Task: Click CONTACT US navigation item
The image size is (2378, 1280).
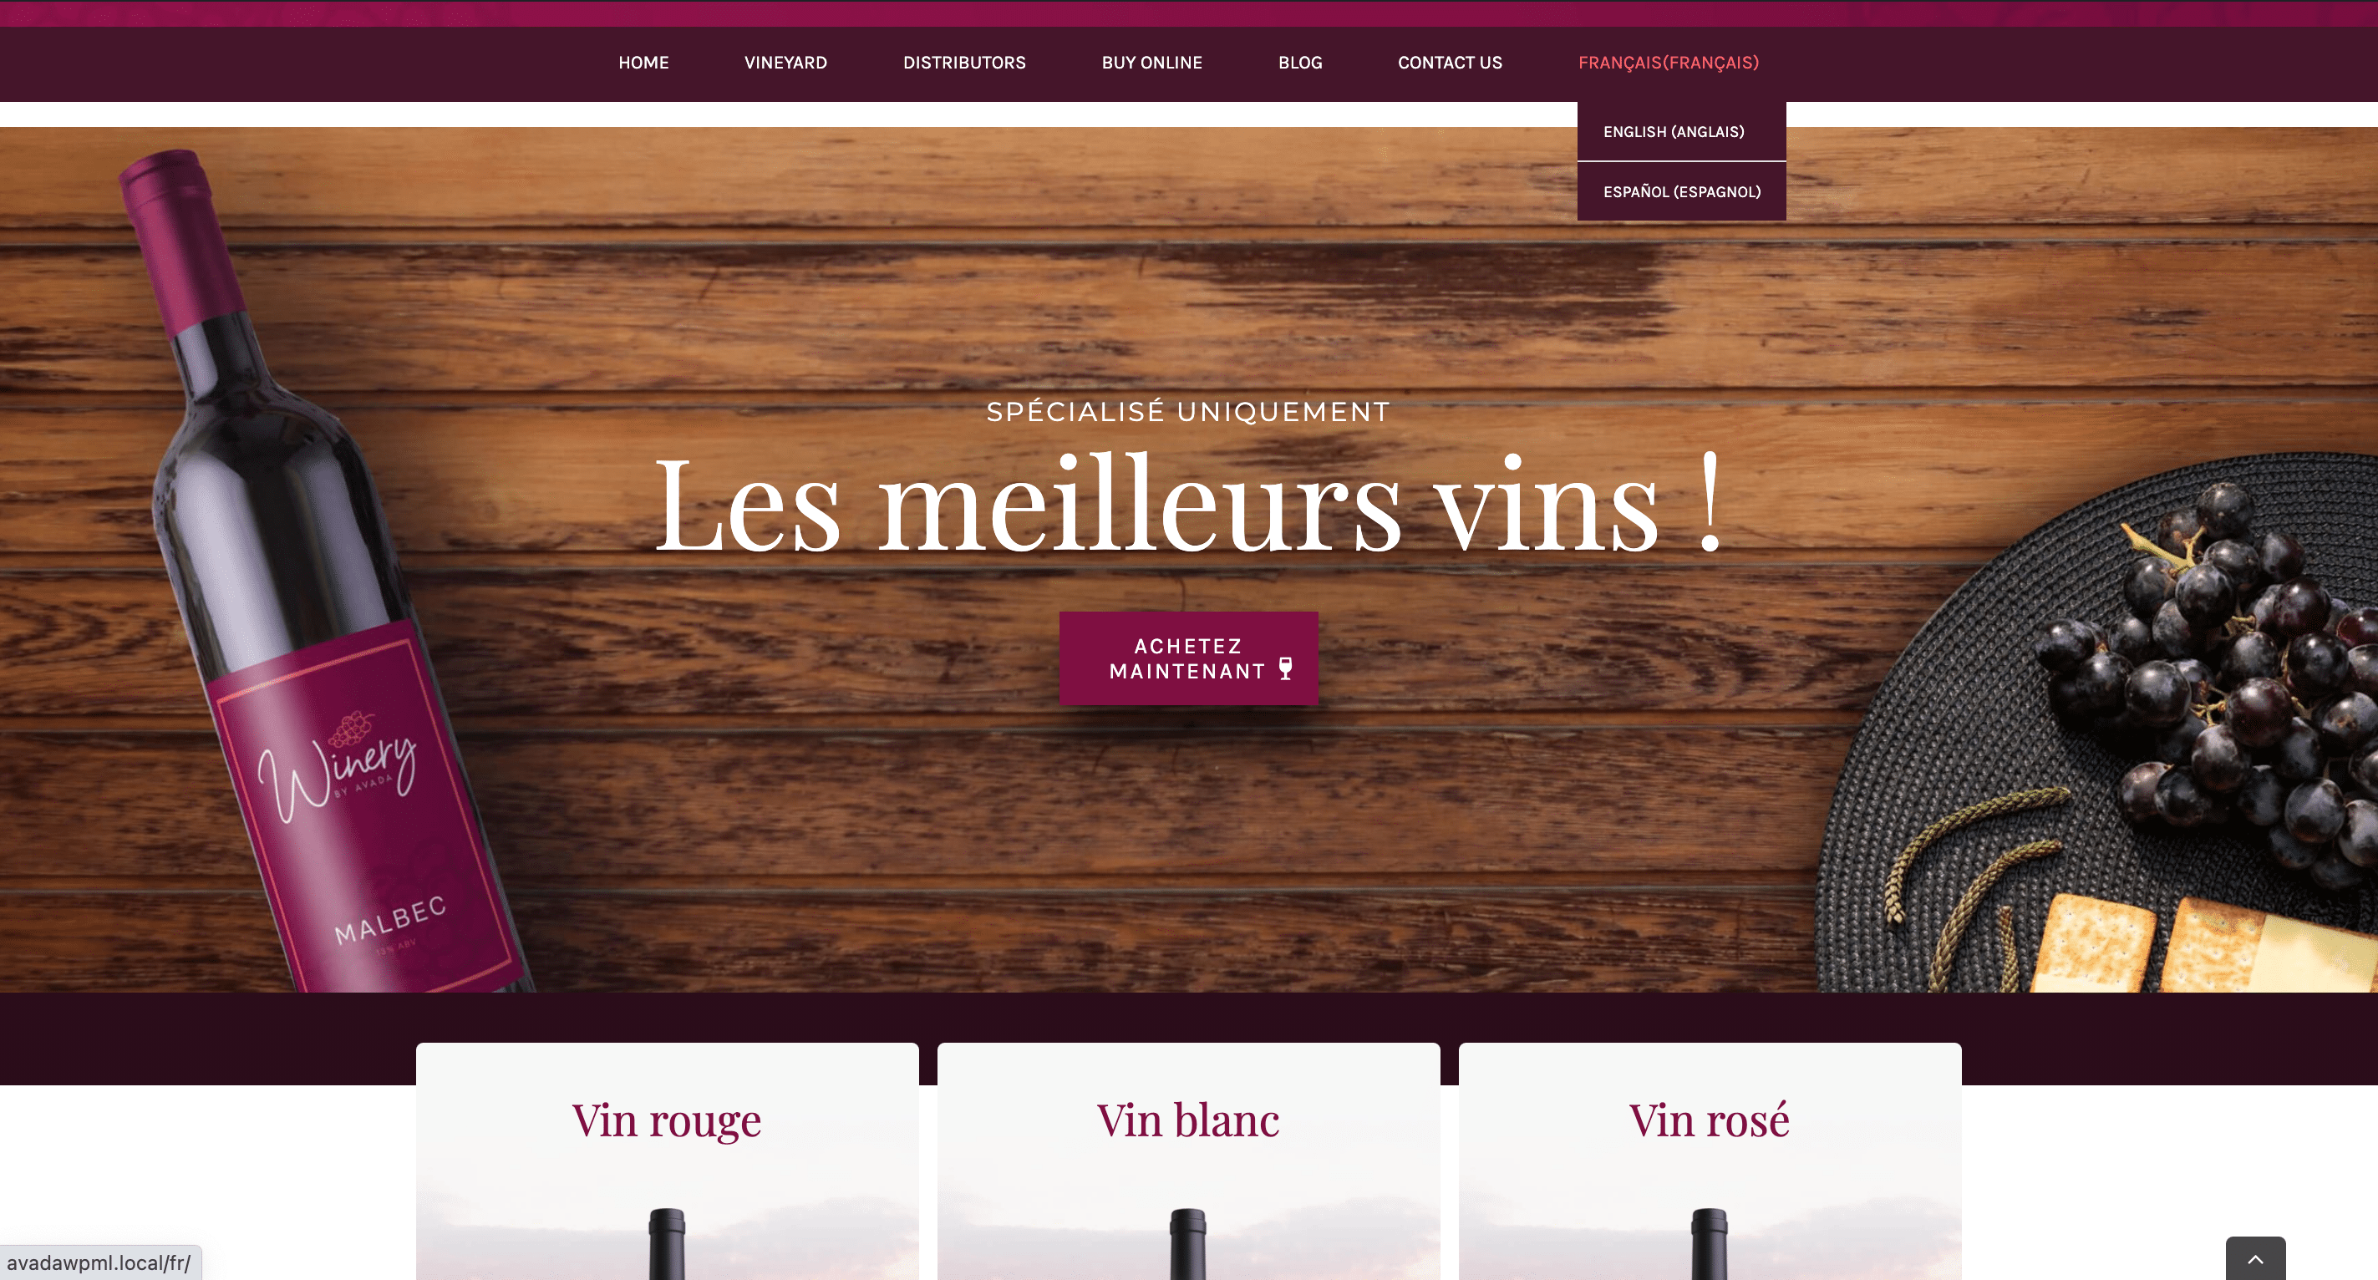Action: click(x=1448, y=63)
